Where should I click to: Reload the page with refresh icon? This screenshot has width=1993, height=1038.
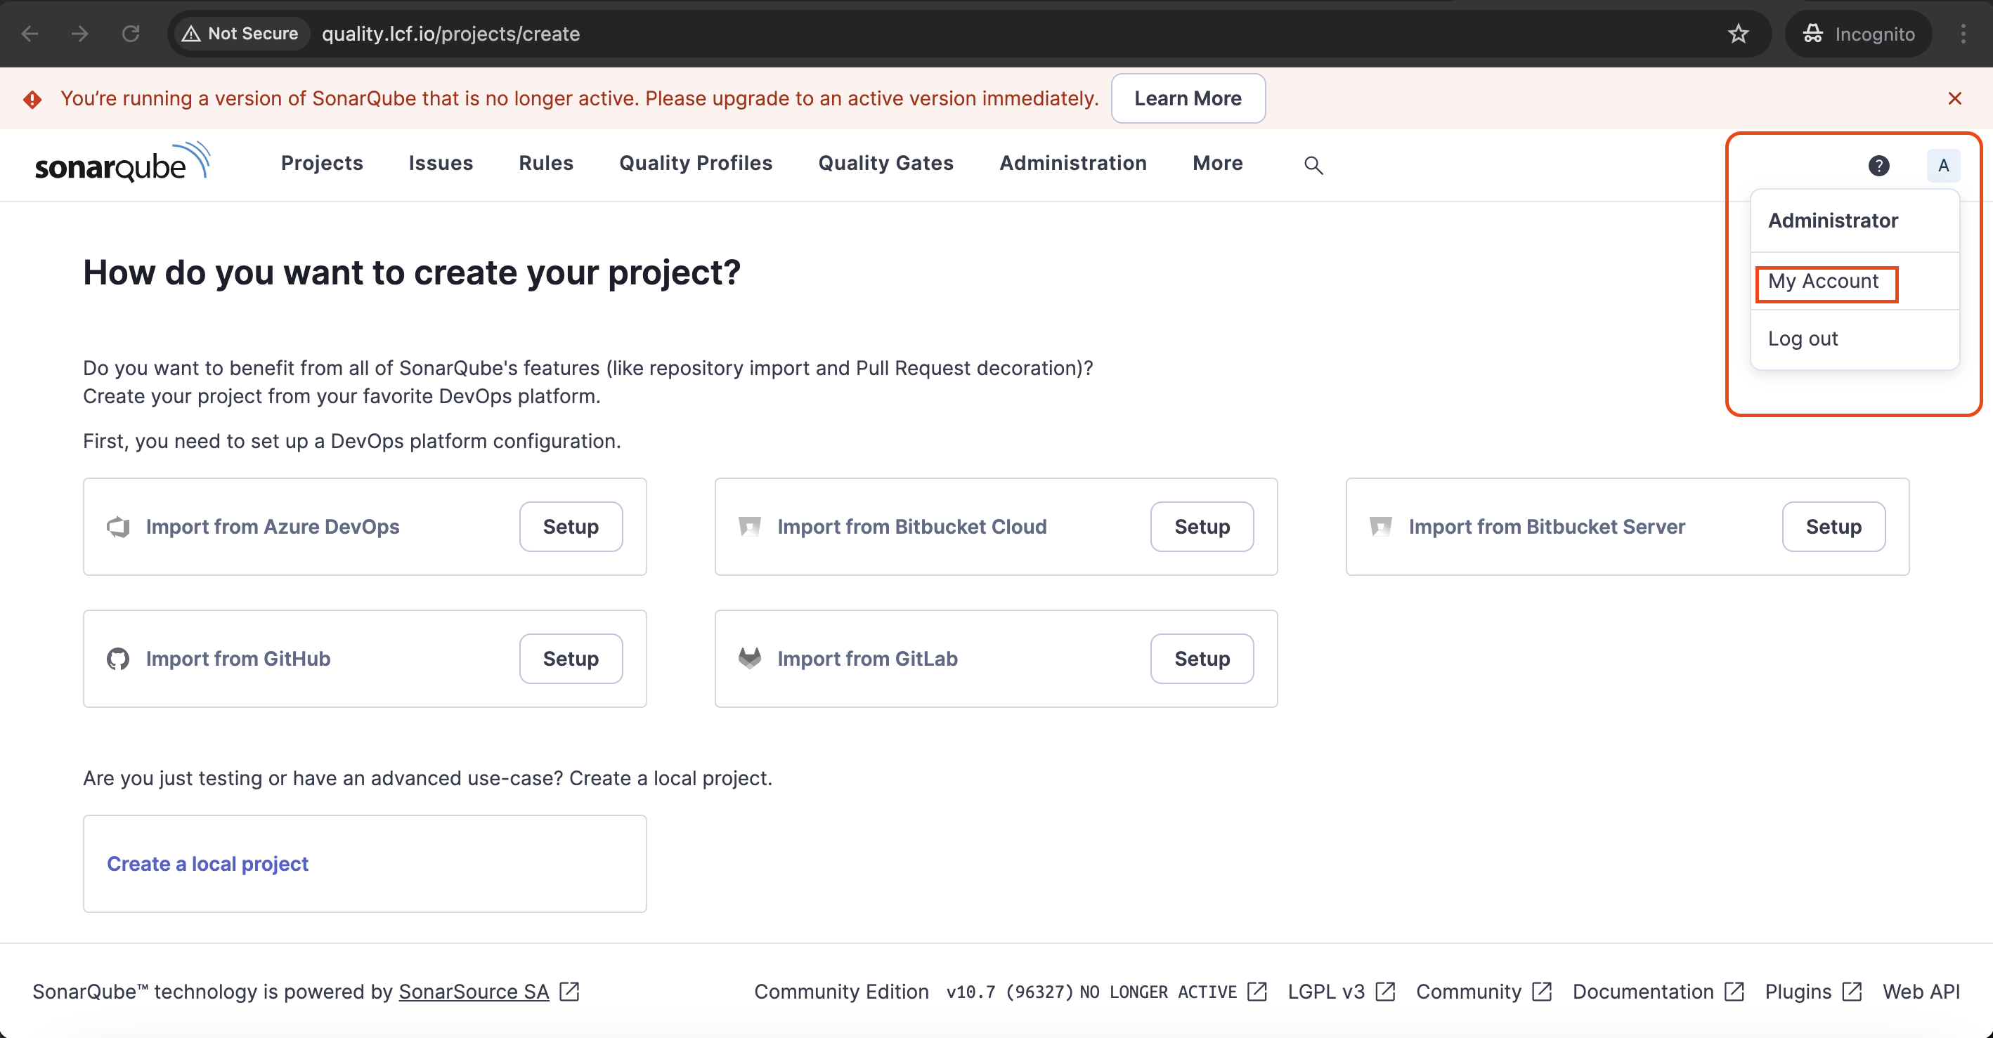pyautogui.click(x=131, y=33)
